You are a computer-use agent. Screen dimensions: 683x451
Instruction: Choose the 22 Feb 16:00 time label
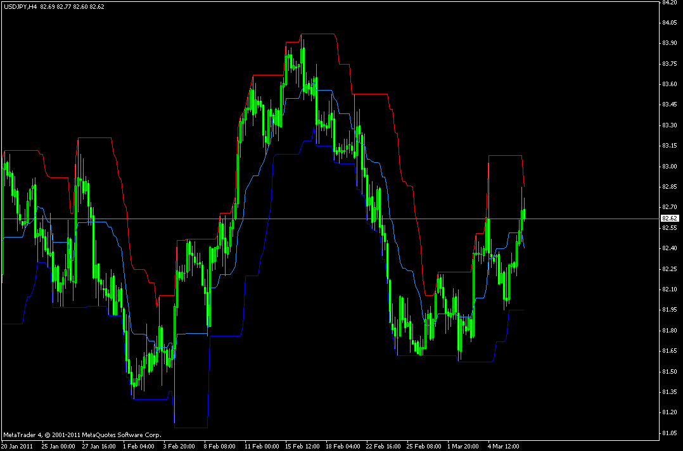384,447
